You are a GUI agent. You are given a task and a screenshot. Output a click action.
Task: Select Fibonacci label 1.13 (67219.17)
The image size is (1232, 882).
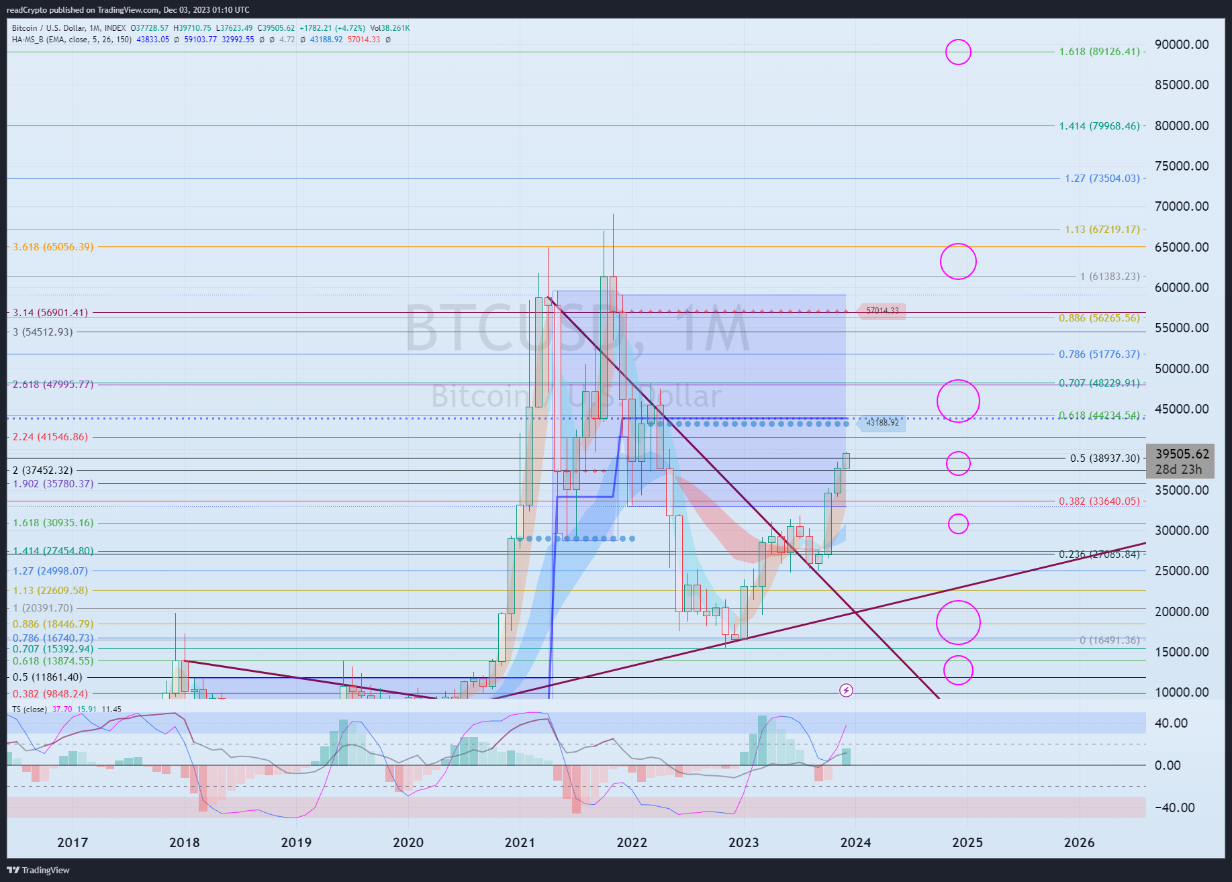click(1102, 229)
